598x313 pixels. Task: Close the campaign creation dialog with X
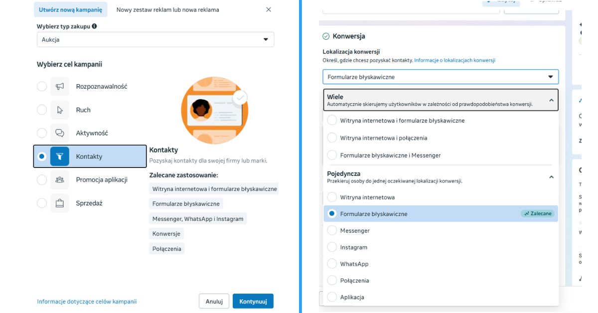pos(269,9)
